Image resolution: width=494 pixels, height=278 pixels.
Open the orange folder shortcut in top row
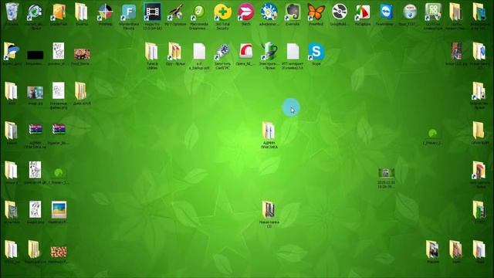click(x=59, y=12)
